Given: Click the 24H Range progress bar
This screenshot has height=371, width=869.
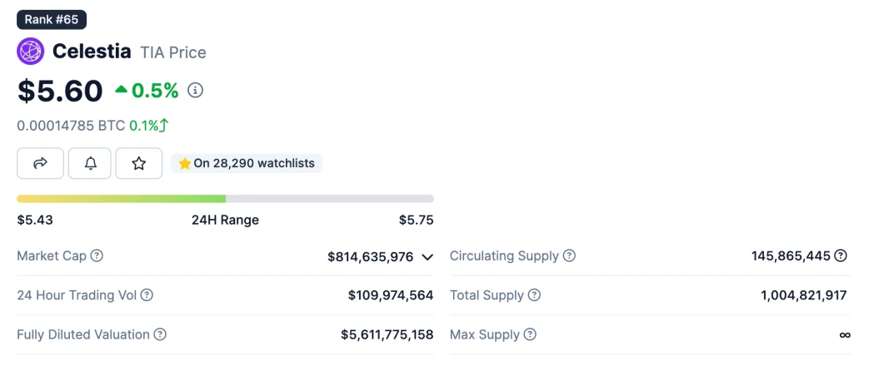Looking at the screenshot, I should point(225,199).
